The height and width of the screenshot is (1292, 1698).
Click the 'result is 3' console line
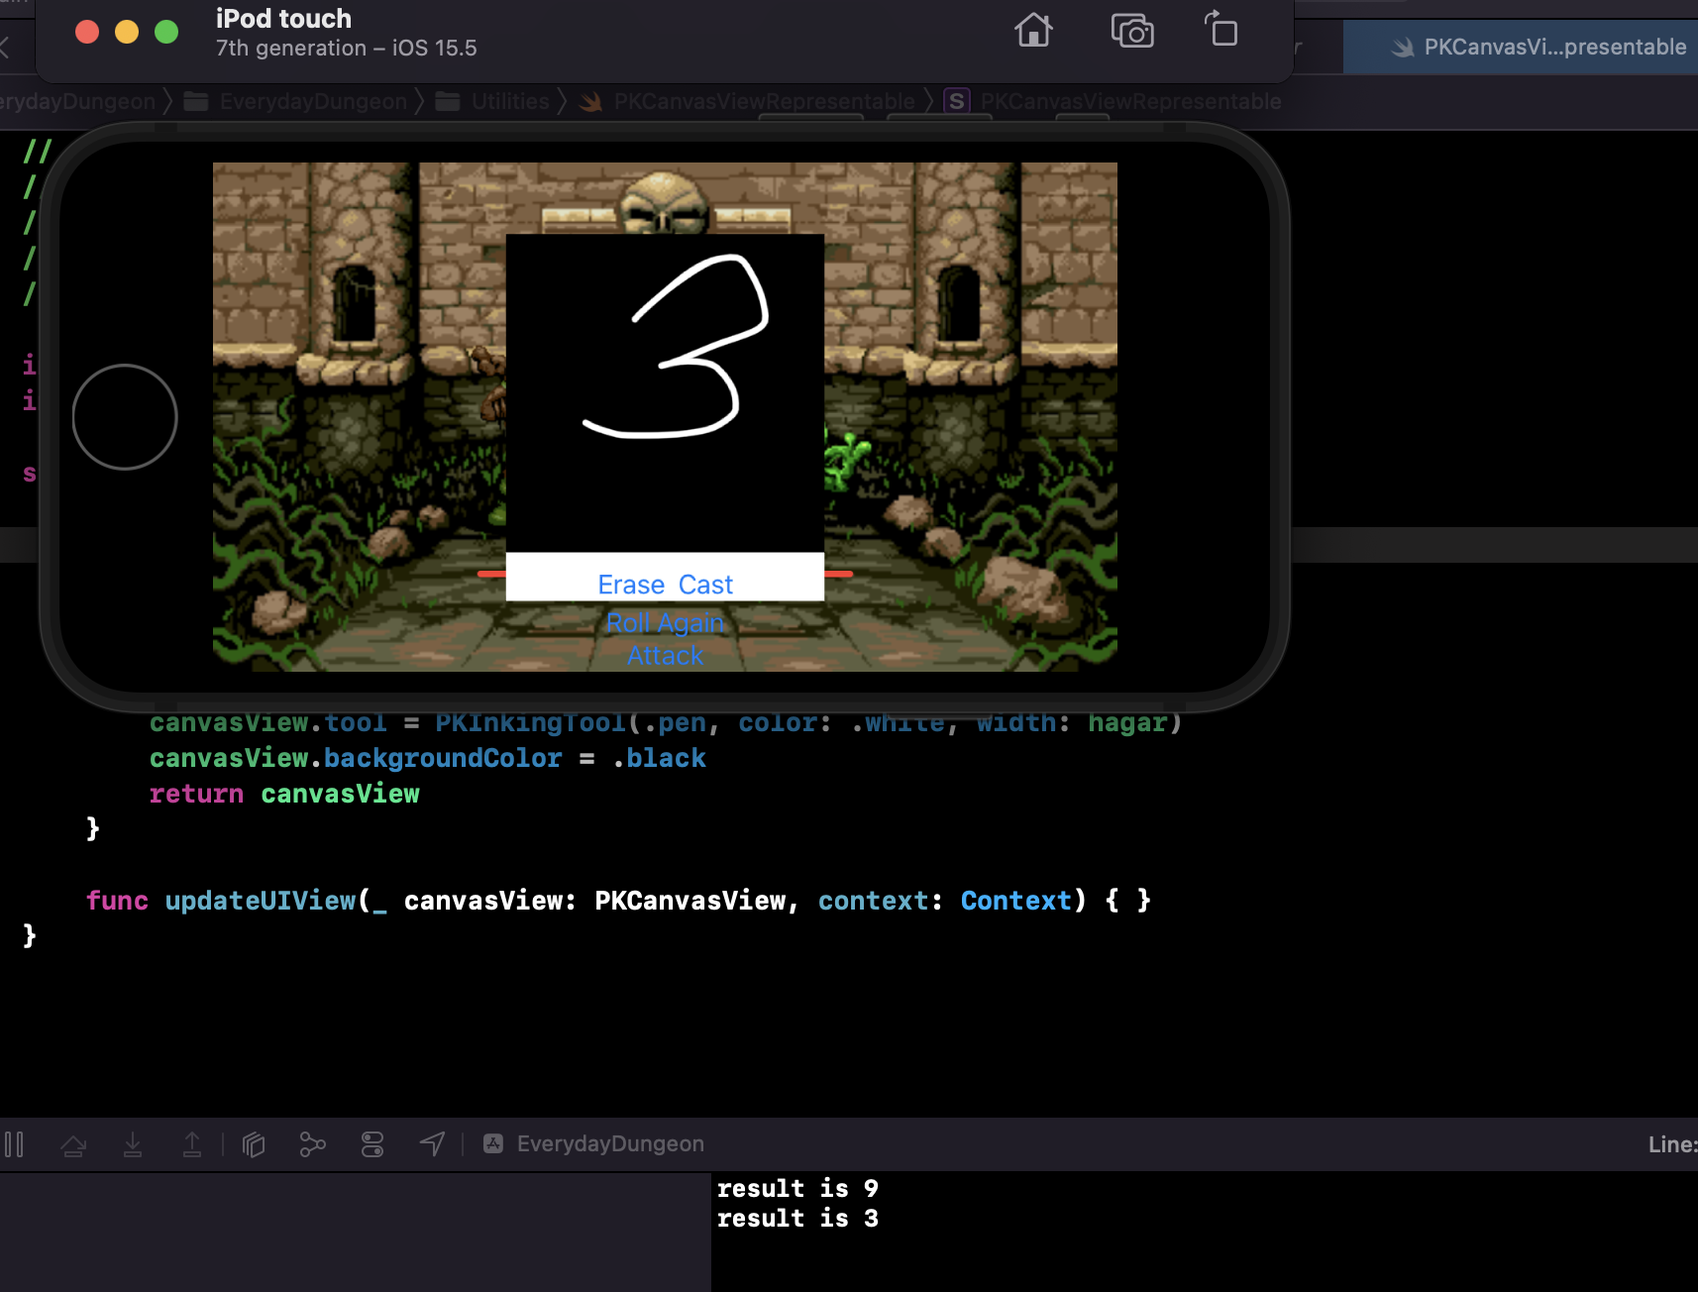[797, 1218]
